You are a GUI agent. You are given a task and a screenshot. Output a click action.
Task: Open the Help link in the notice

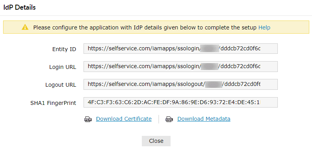click(x=264, y=27)
